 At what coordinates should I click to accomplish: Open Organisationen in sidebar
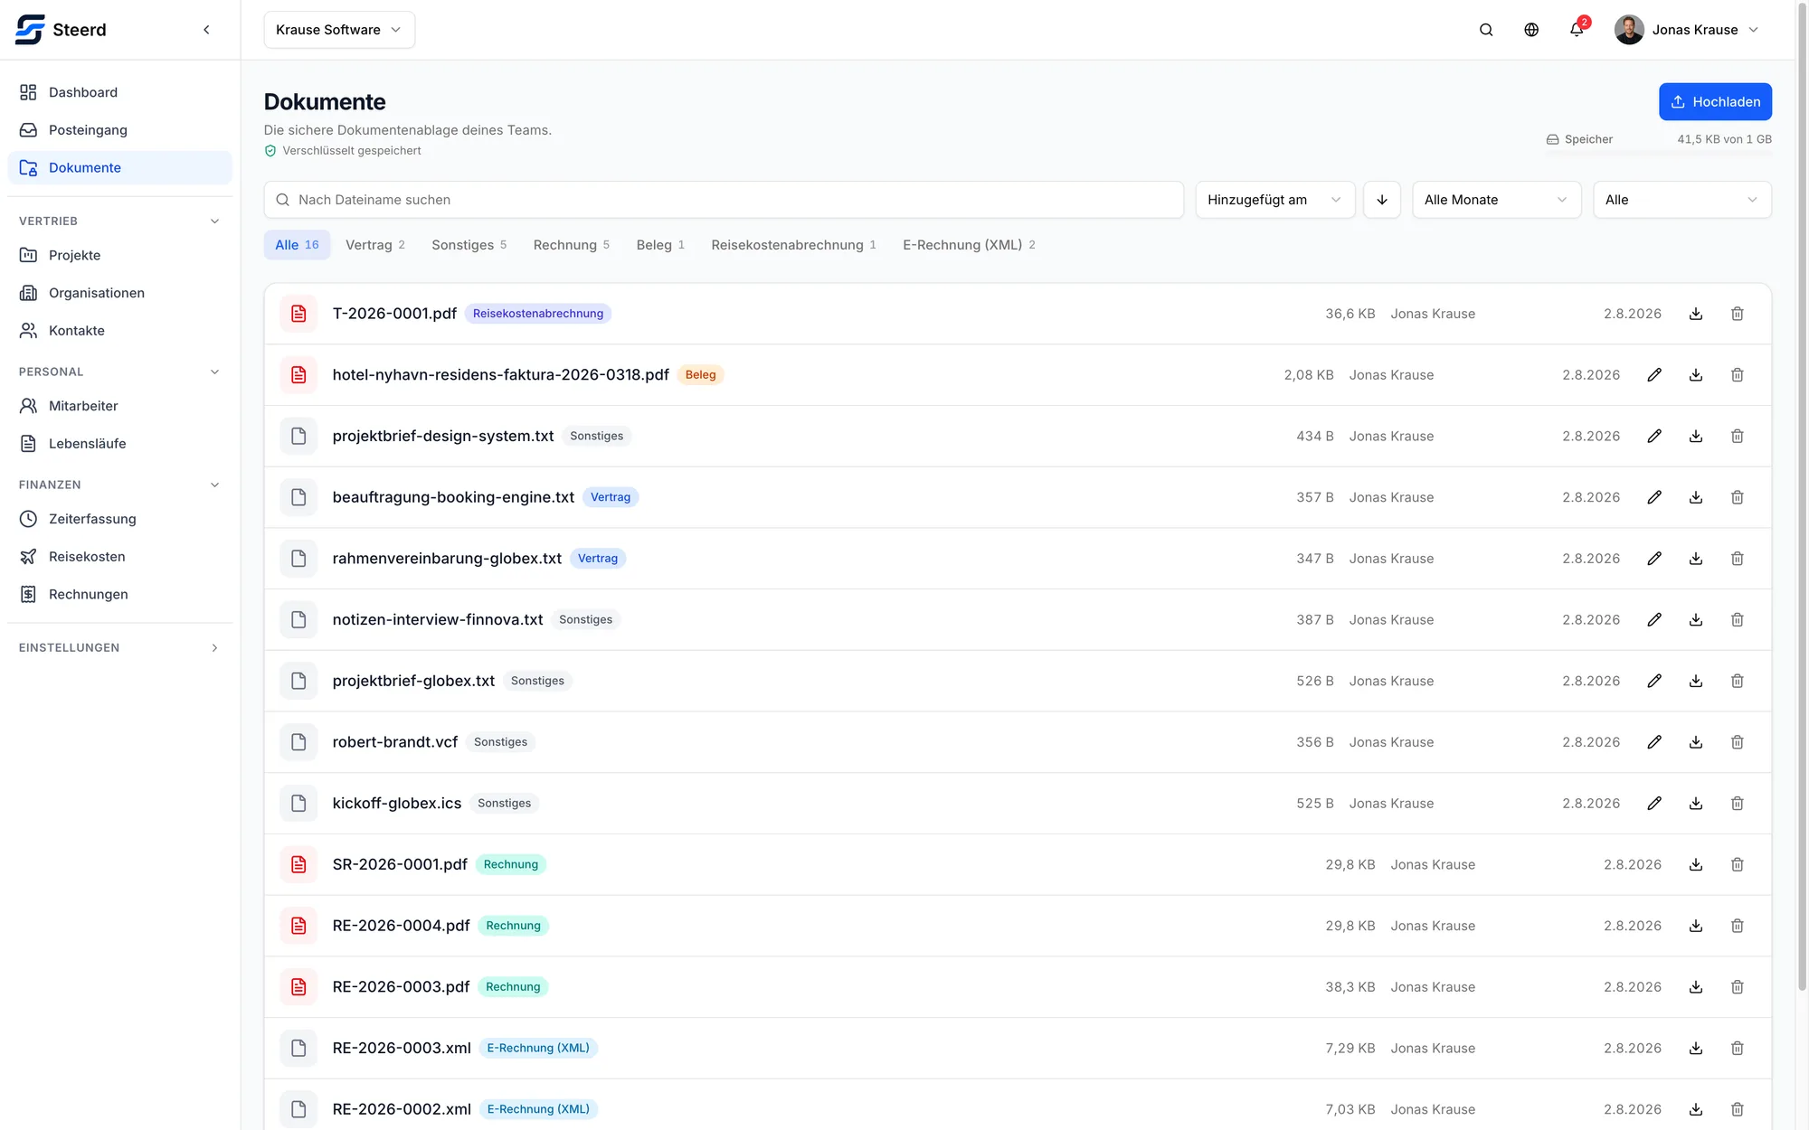[119, 293]
